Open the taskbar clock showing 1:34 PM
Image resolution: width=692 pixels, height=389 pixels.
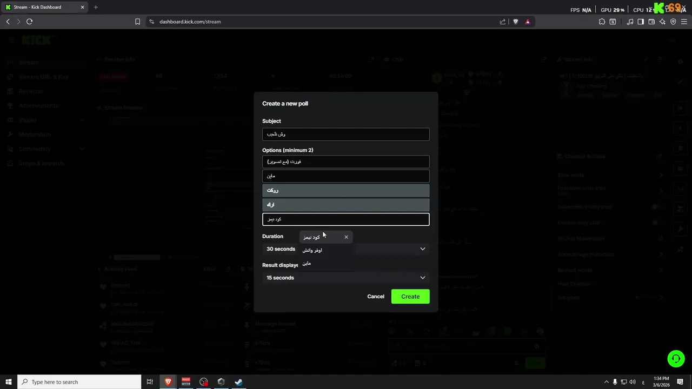(661, 382)
